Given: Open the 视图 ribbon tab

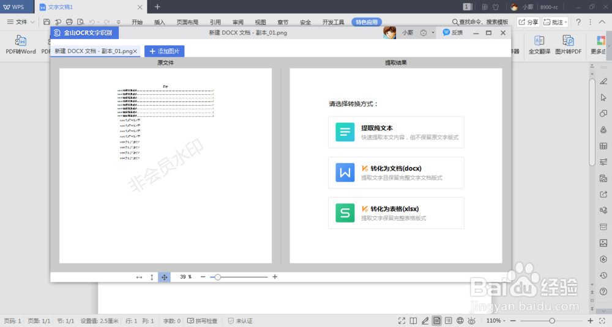Looking at the screenshot, I should pyautogui.click(x=260, y=22).
